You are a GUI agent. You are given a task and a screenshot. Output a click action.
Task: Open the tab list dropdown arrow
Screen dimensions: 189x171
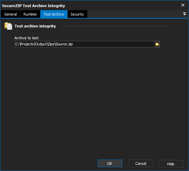click(x=184, y=14)
